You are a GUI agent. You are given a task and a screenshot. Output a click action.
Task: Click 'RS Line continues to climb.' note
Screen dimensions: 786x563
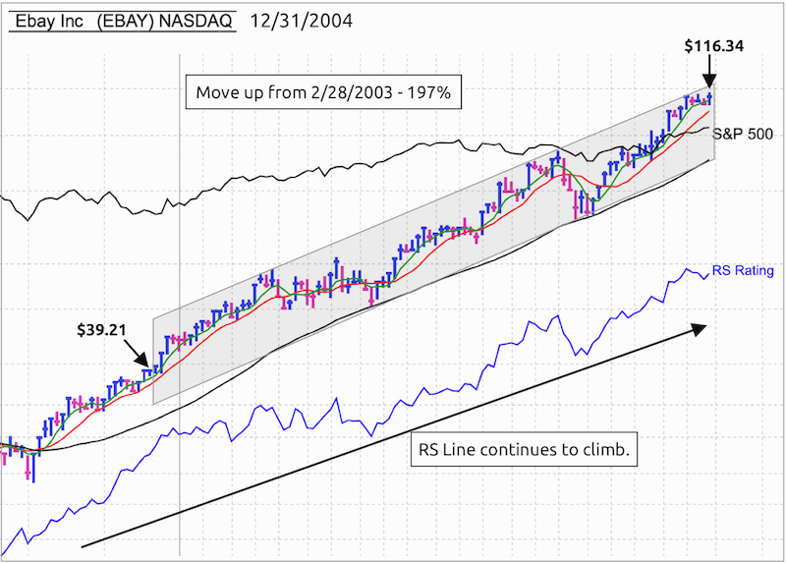point(524,449)
